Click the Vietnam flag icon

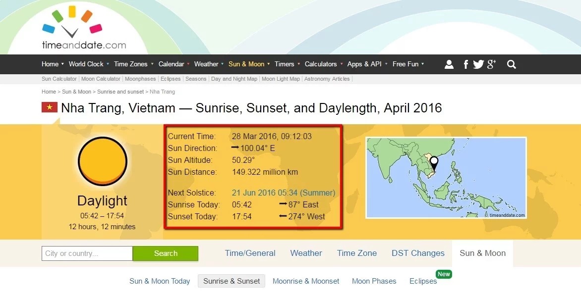pyautogui.click(x=50, y=107)
